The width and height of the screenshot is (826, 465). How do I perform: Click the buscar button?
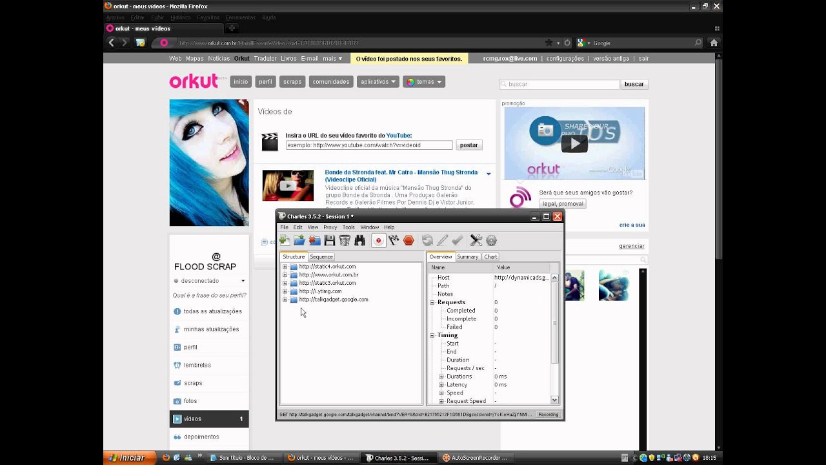[634, 84]
